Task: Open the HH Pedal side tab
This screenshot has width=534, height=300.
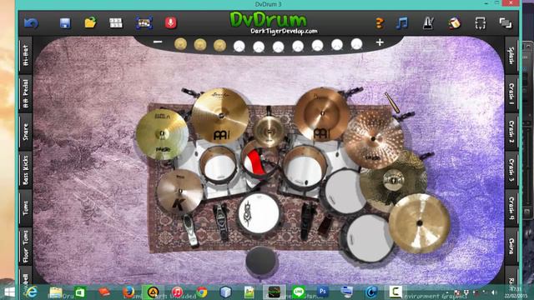Action: pyautogui.click(x=26, y=94)
